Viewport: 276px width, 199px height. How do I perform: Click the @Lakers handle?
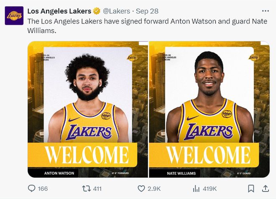click(x=116, y=11)
